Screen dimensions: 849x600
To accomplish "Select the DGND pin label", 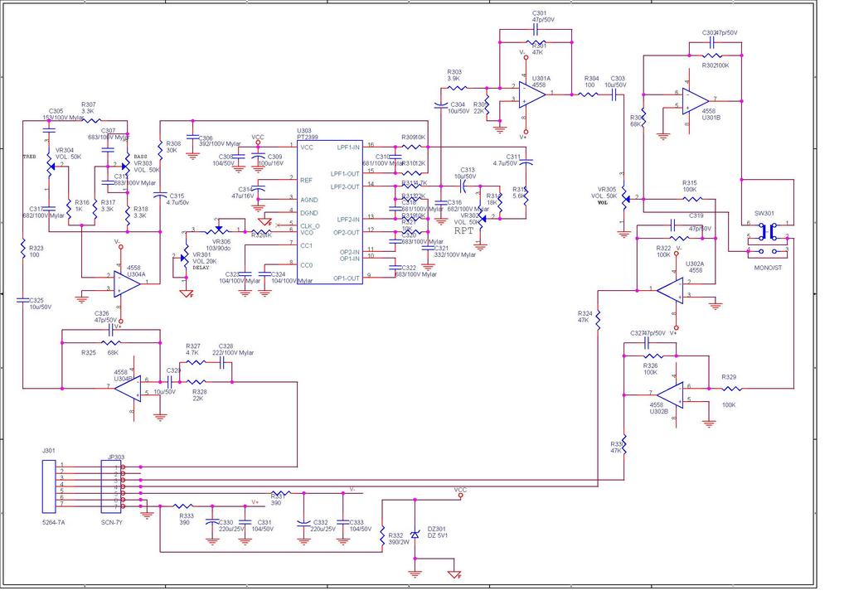I will 309,213.
